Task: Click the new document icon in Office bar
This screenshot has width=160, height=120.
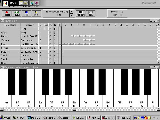Action: tap(21, 3)
